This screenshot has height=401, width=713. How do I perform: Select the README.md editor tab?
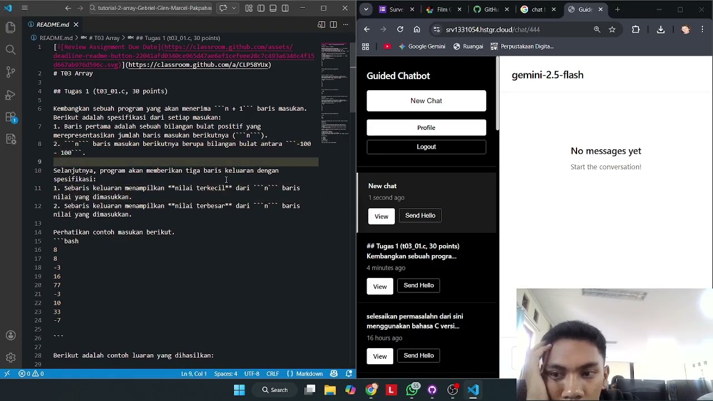[53, 25]
